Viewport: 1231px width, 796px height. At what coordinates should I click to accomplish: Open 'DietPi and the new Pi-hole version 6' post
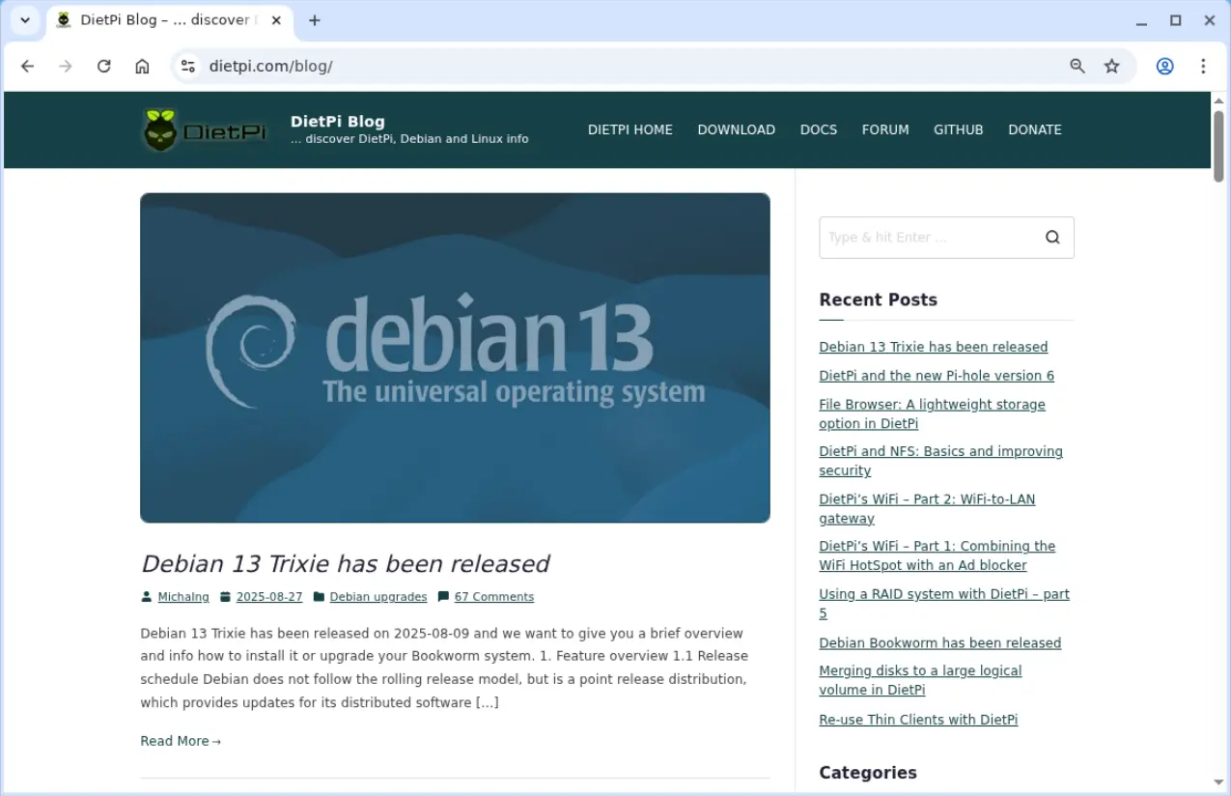[x=936, y=376]
